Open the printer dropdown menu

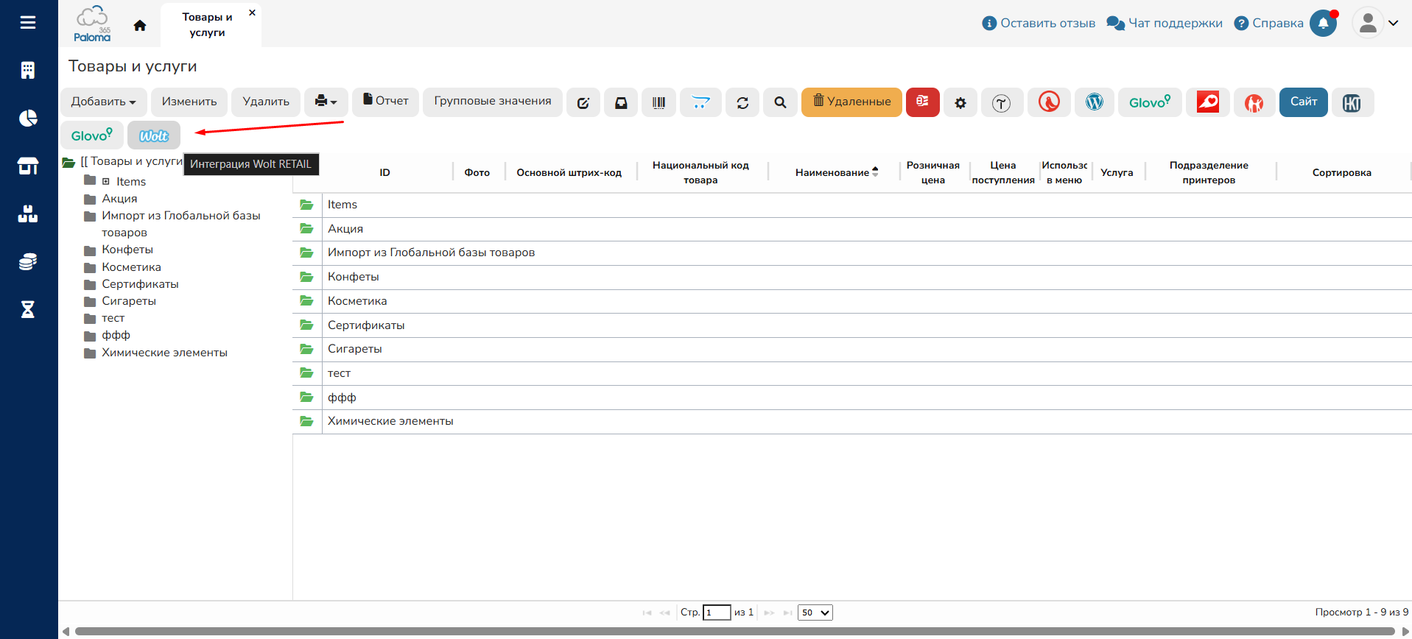[326, 102]
